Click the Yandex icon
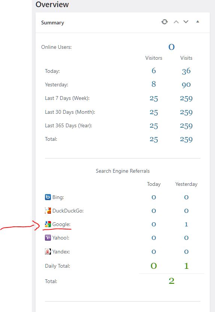 [48, 252]
